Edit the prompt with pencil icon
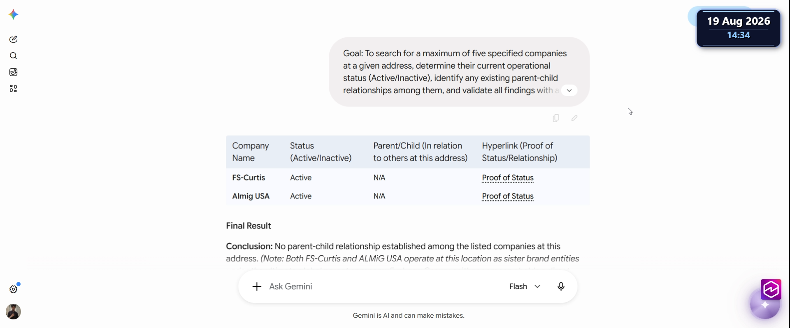 coord(574,118)
